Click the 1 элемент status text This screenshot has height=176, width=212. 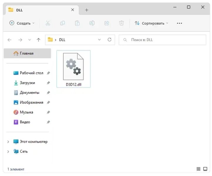16,169
